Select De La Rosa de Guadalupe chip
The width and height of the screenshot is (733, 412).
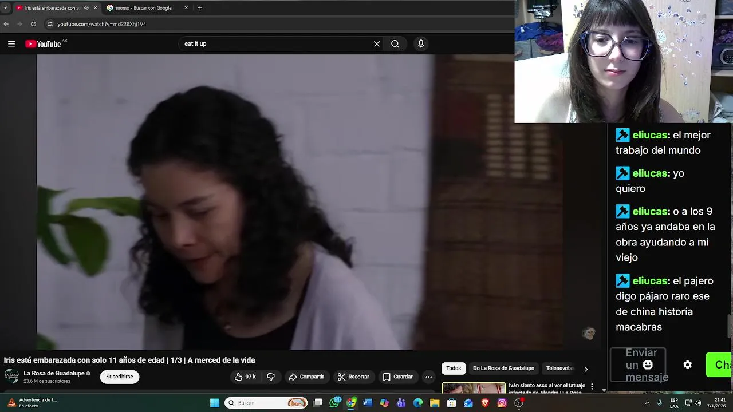pyautogui.click(x=503, y=369)
